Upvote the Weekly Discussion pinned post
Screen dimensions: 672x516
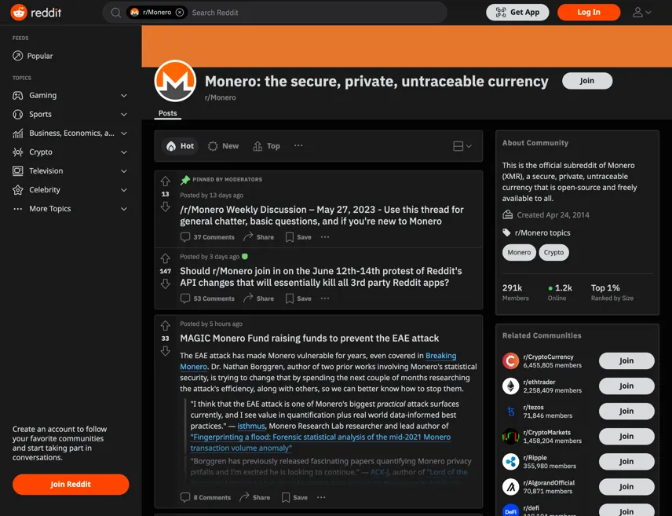click(x=165, y=181)
